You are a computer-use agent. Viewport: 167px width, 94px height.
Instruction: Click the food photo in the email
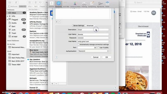(137, 78)
